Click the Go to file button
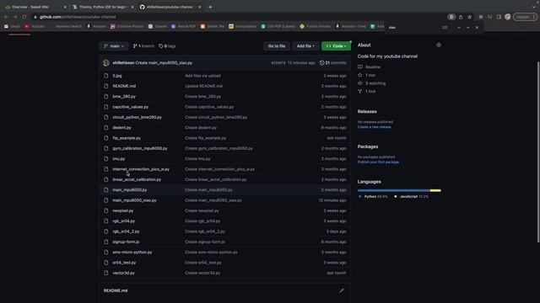540x303 pixels. [277, 46]
